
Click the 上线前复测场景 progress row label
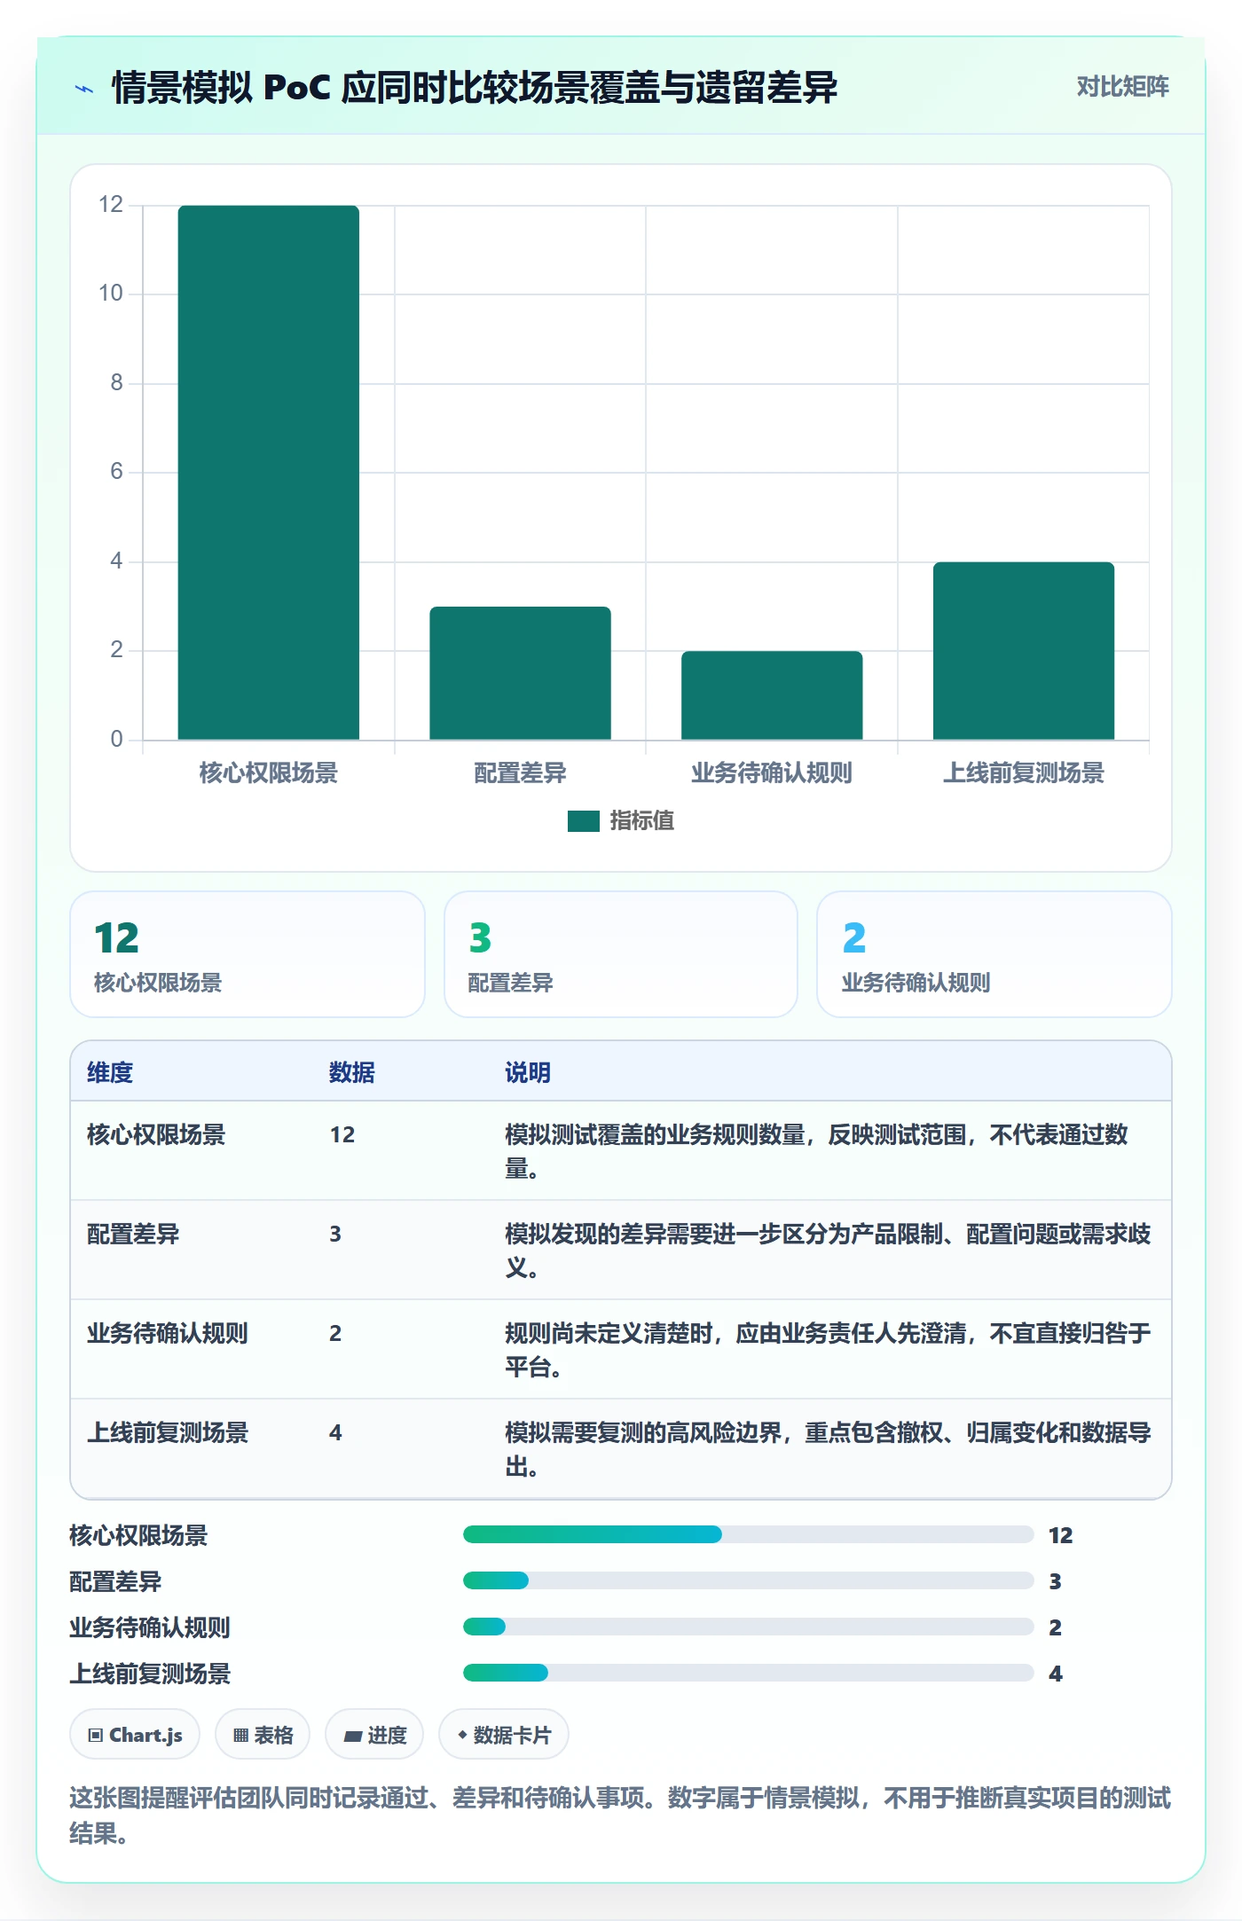[x=150, y=1674]
